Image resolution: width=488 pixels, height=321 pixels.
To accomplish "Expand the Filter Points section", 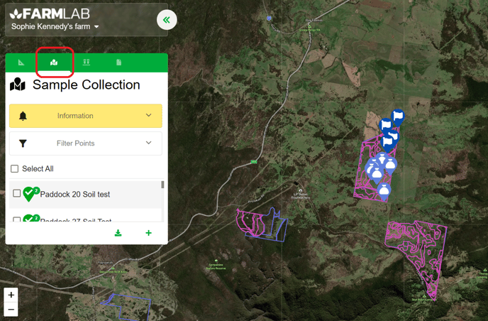I will pyautogui.click(x=85, y=143).
